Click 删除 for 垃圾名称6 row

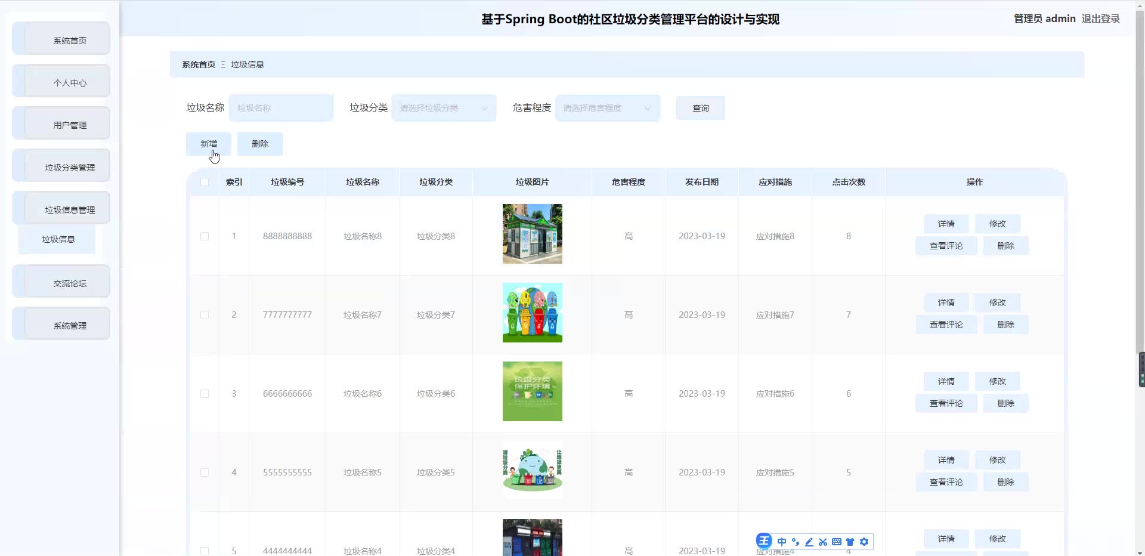click(1006, 403)
